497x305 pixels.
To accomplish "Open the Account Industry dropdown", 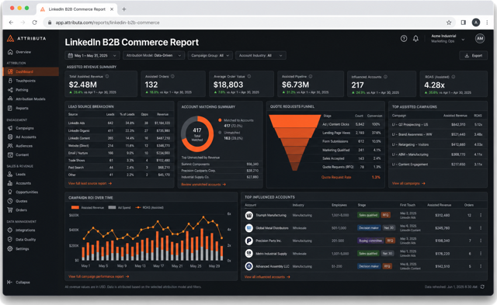I will coord(261,55).
